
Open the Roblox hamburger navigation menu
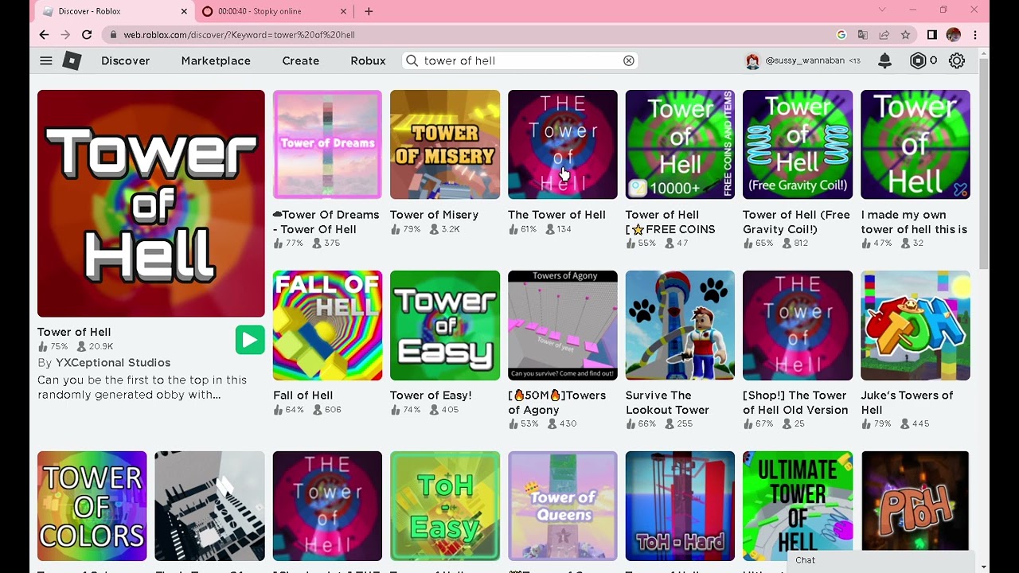tap(46, 60)
